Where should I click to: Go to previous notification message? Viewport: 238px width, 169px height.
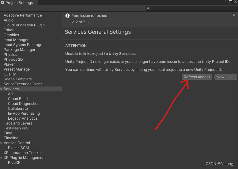point(73,22)
